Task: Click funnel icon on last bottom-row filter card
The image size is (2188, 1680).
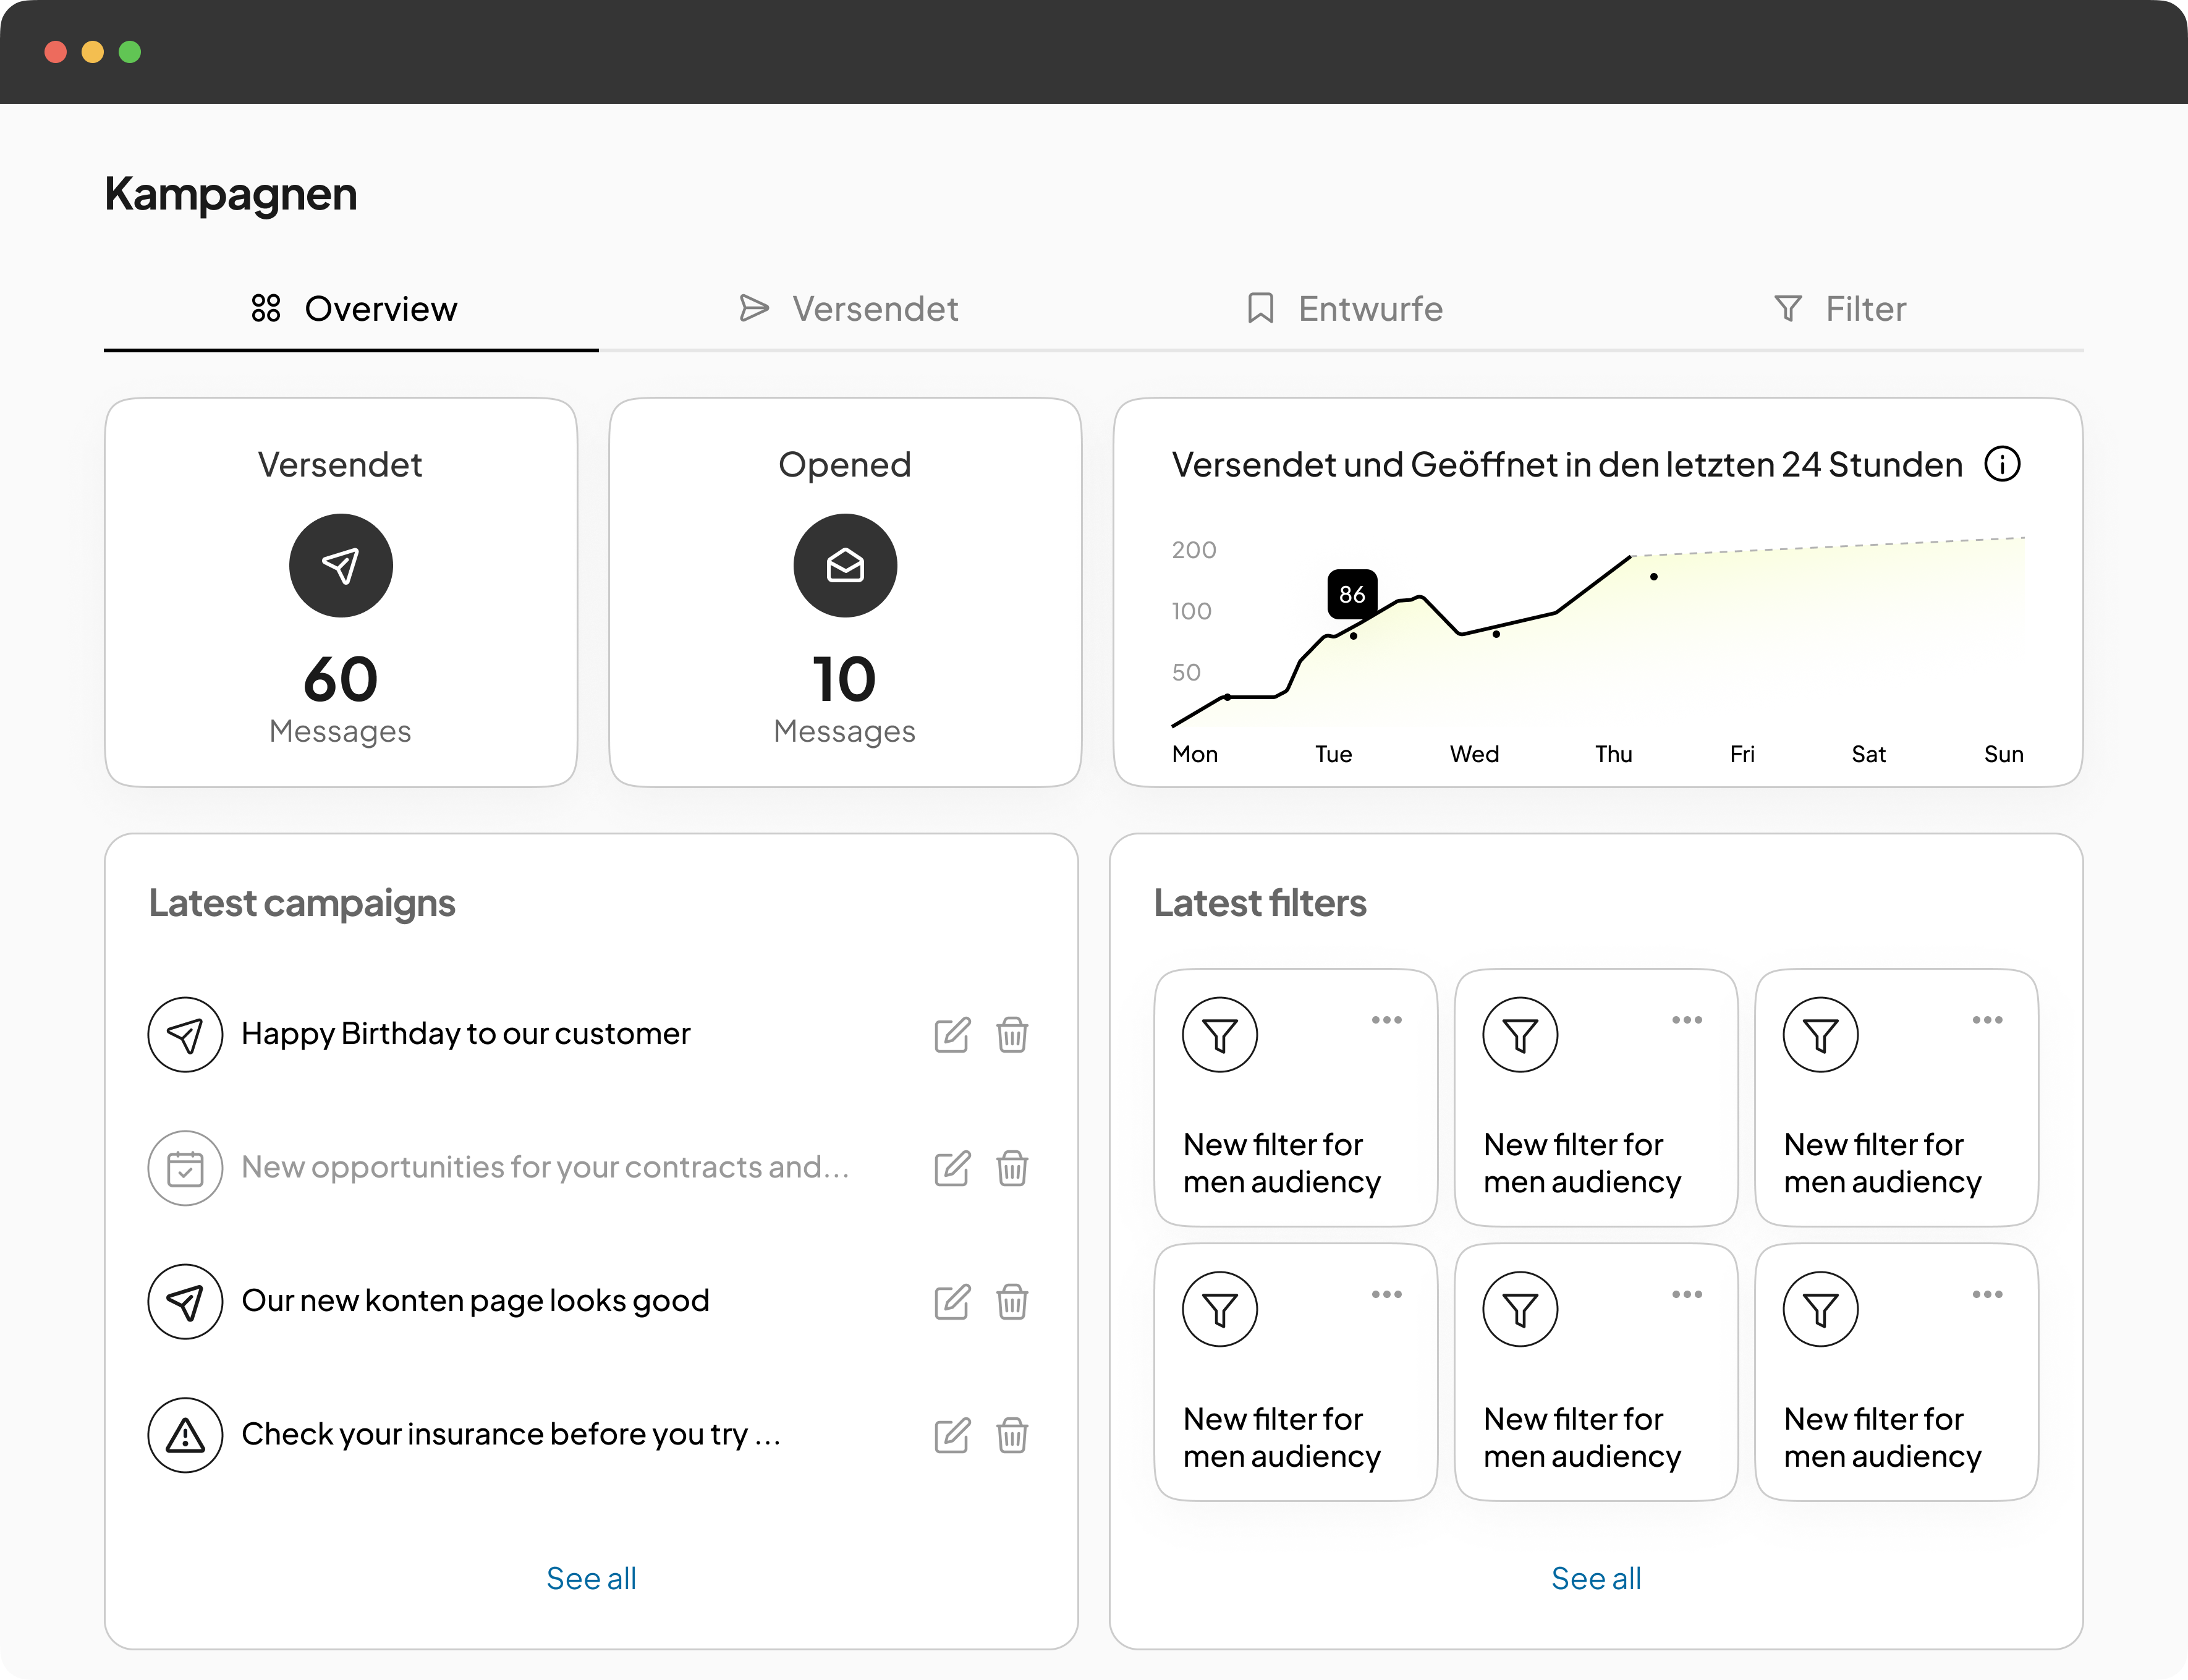Action: (x=1821, y=1309)
